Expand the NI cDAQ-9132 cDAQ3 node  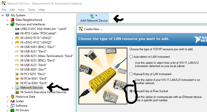(x=12, y=43)
